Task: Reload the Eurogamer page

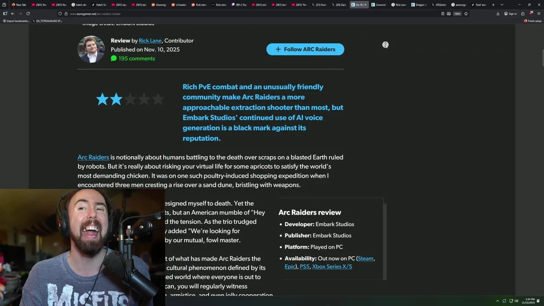Action: [28, 14]
